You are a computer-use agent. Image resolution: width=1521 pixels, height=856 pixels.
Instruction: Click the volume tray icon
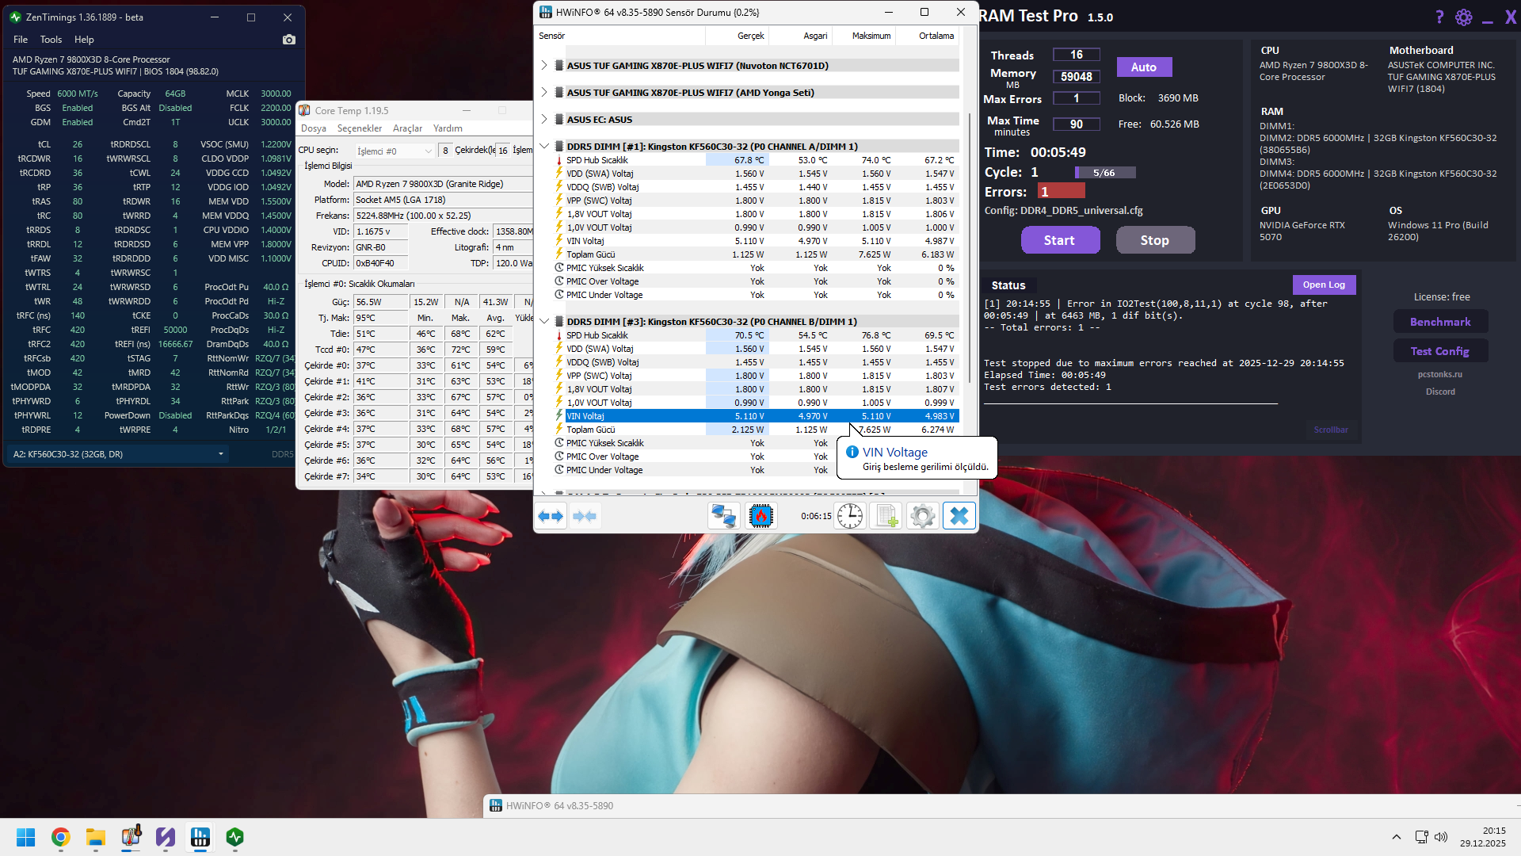(1441, 837)
